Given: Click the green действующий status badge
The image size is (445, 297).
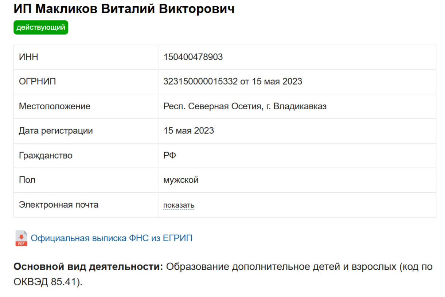Looking at the screenshot, I should click(41, 27).
